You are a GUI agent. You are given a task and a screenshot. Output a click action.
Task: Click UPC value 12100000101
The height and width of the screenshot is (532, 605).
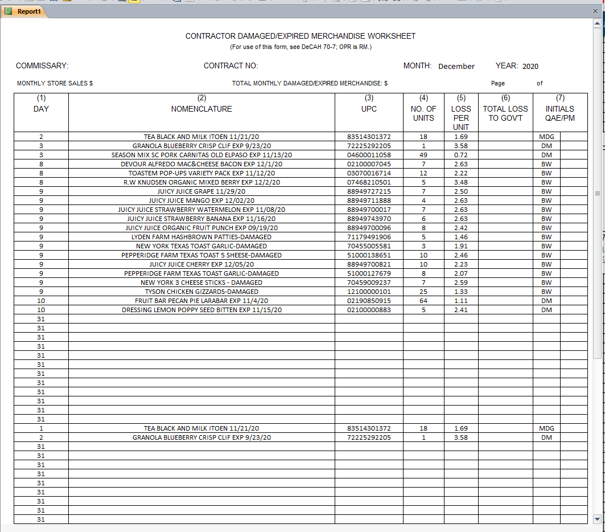pos(369,292)
